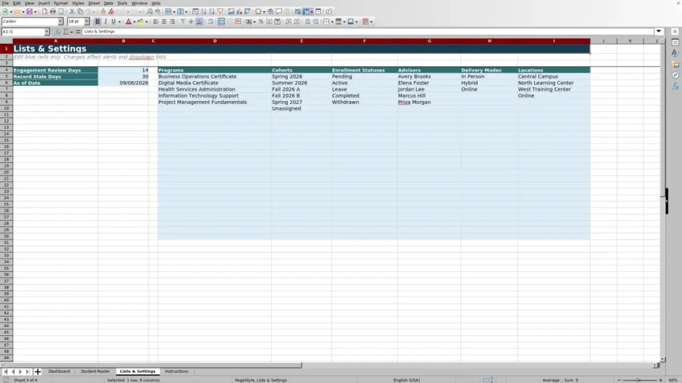Click the zoom out minus button
This screenshot has height=383, width=682.
(x=619, y=380)
